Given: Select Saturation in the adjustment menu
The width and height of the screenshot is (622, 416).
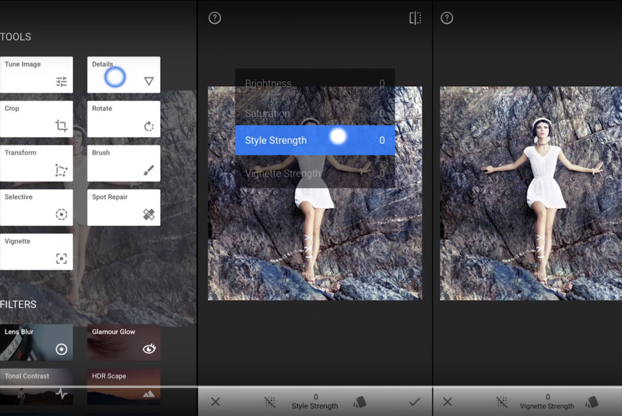Looking at the screenshot, I should click(x=314, y=113).
